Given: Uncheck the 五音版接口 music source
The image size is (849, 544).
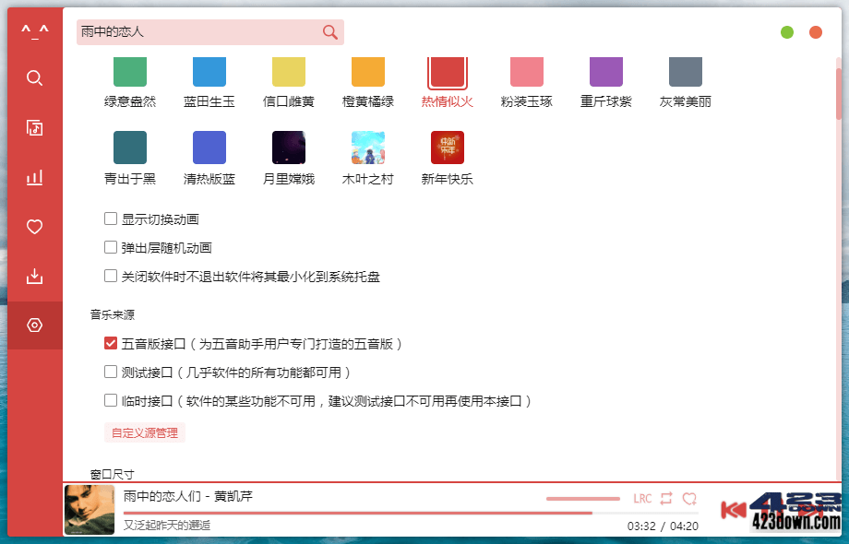Looking at the screenshot, I should 111,344.
